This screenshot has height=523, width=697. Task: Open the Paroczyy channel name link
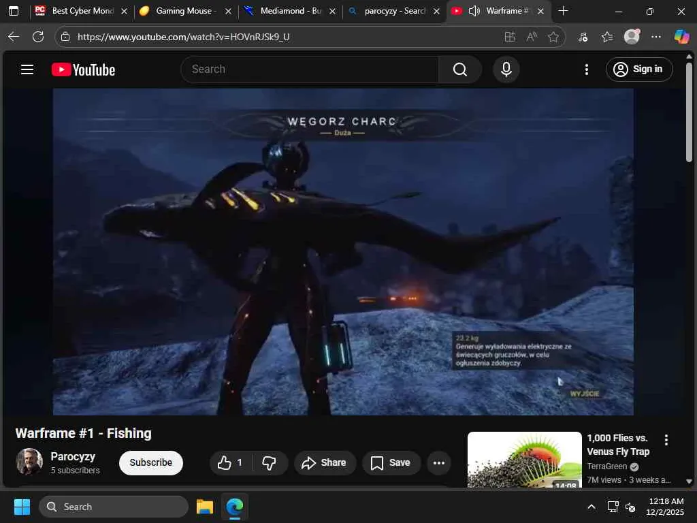point(73,457)
